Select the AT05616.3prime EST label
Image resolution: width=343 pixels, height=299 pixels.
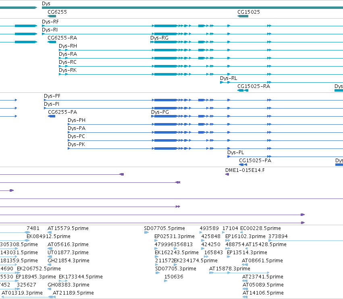click(68, 245)
